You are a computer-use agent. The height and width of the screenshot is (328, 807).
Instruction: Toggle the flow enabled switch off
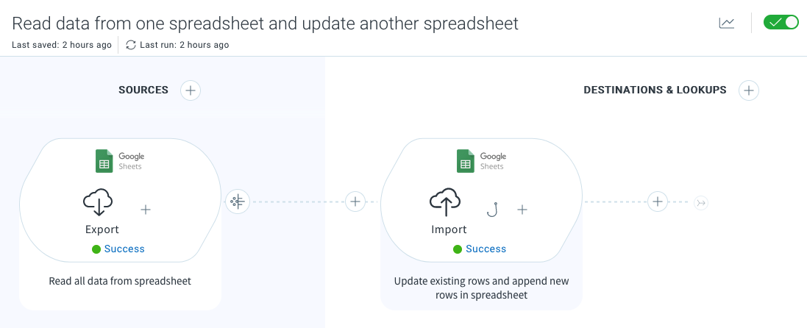point(781,23)
